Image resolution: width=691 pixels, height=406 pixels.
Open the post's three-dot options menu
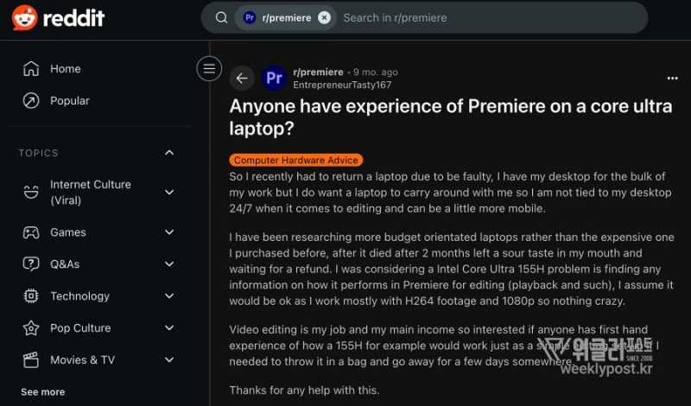(x=672, y=78)
